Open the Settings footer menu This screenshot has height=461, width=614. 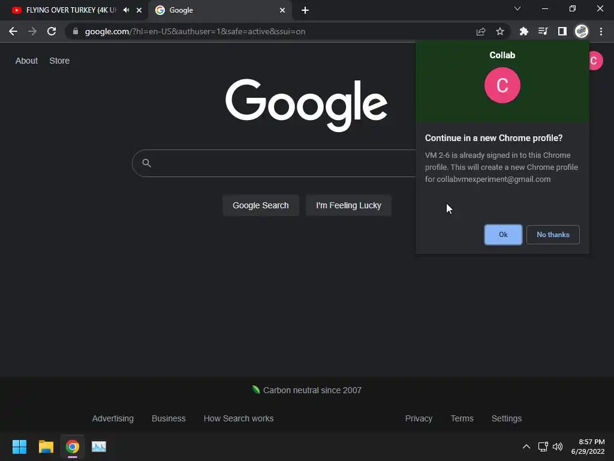(x=506, y=418)
